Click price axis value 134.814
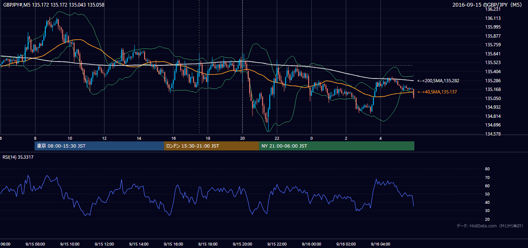 click(493, 116)
